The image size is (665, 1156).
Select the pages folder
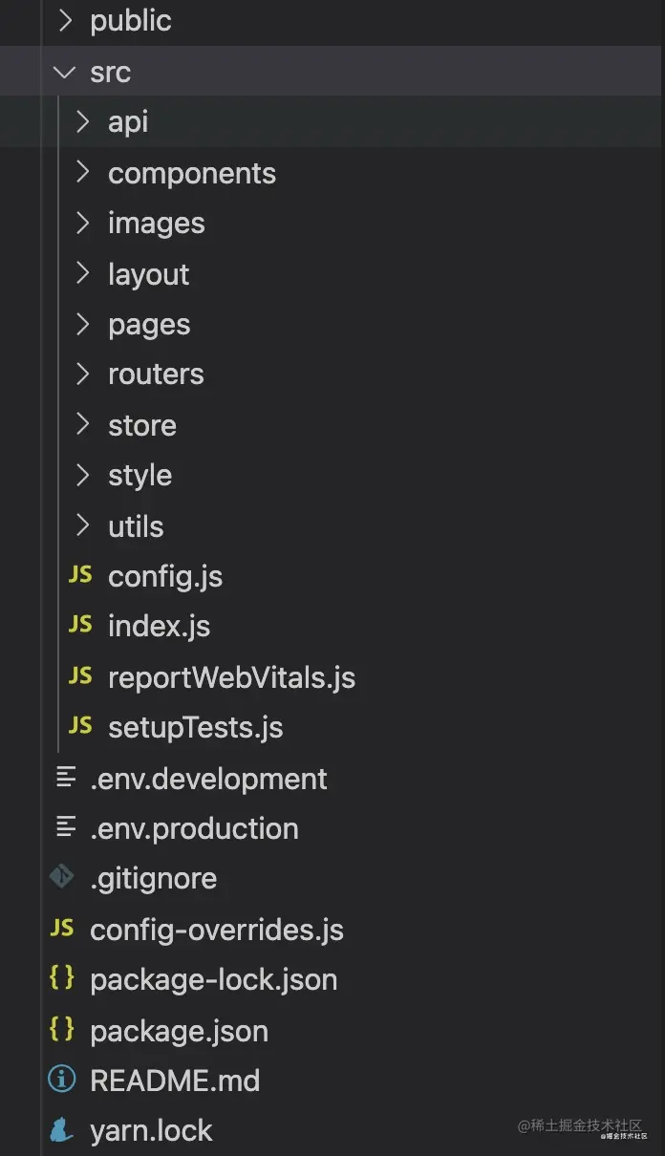(x=149, y=324)
